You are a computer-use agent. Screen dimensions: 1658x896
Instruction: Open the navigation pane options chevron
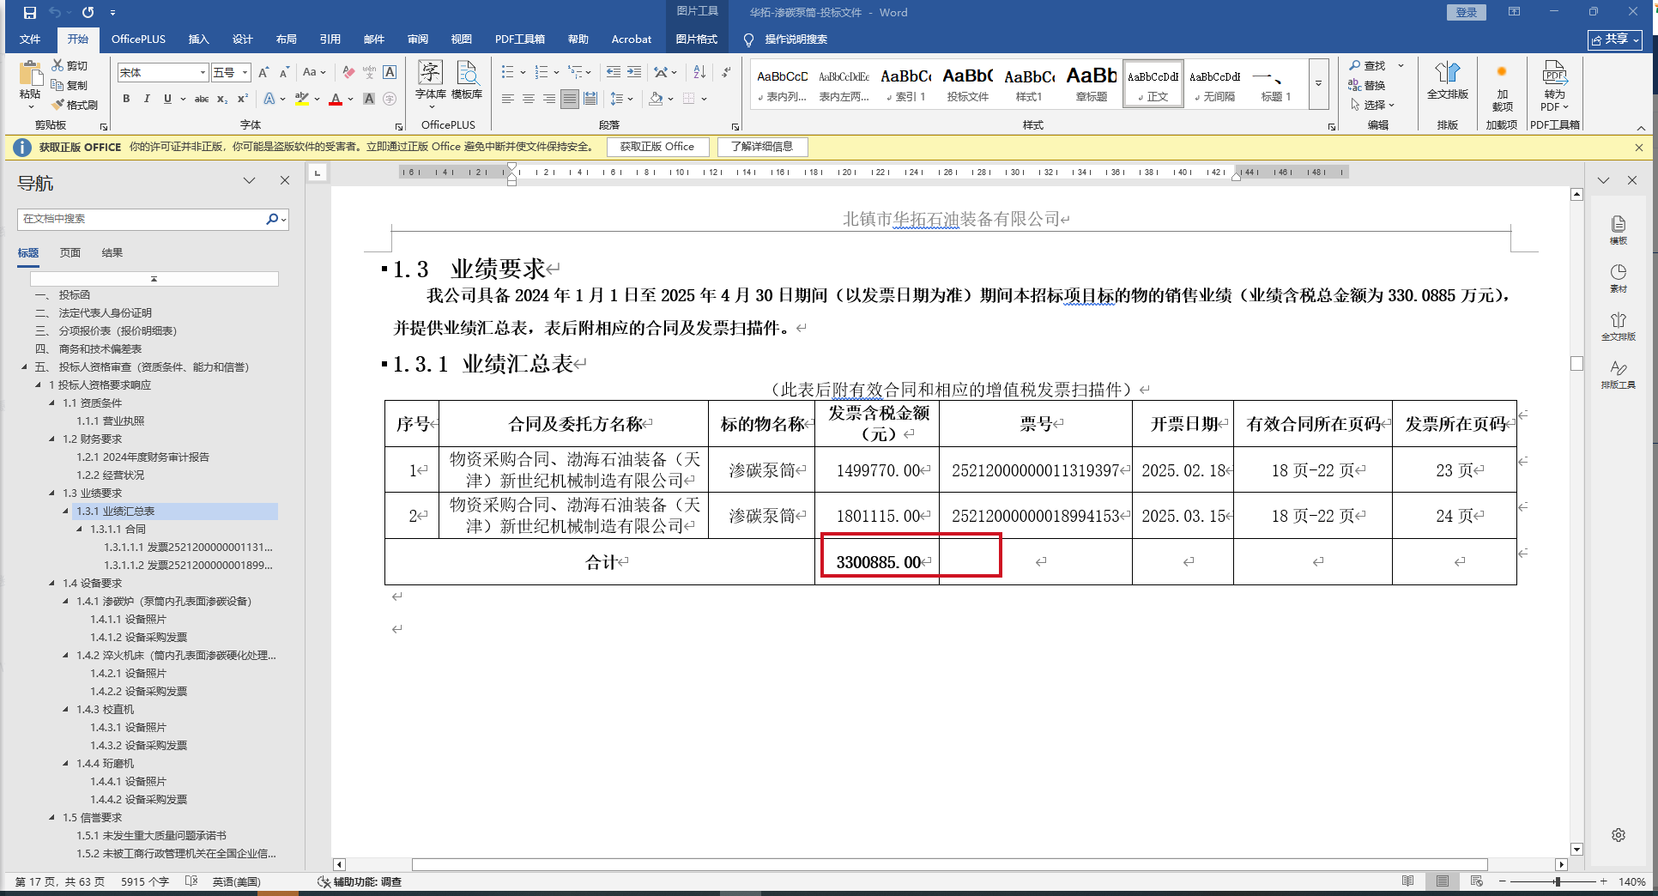pyautogui.click(x=249, y=180)
